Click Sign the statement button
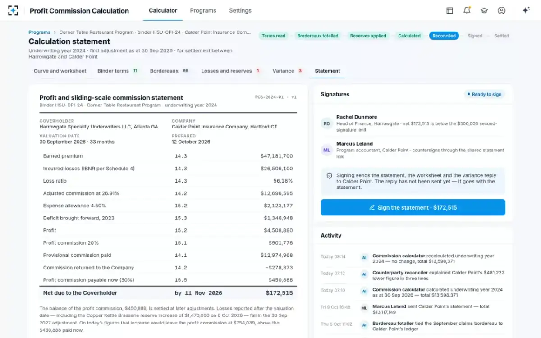 click(413, 207)
